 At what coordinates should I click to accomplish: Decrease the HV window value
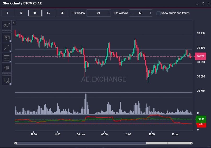point(88,13)
